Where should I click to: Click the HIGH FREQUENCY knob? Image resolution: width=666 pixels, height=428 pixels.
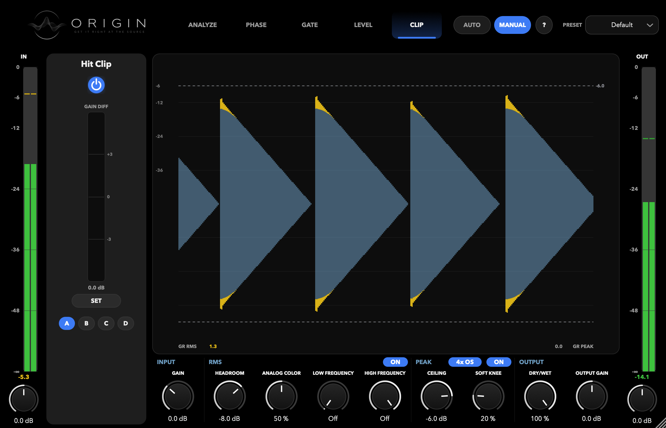[x=385, y=396]
